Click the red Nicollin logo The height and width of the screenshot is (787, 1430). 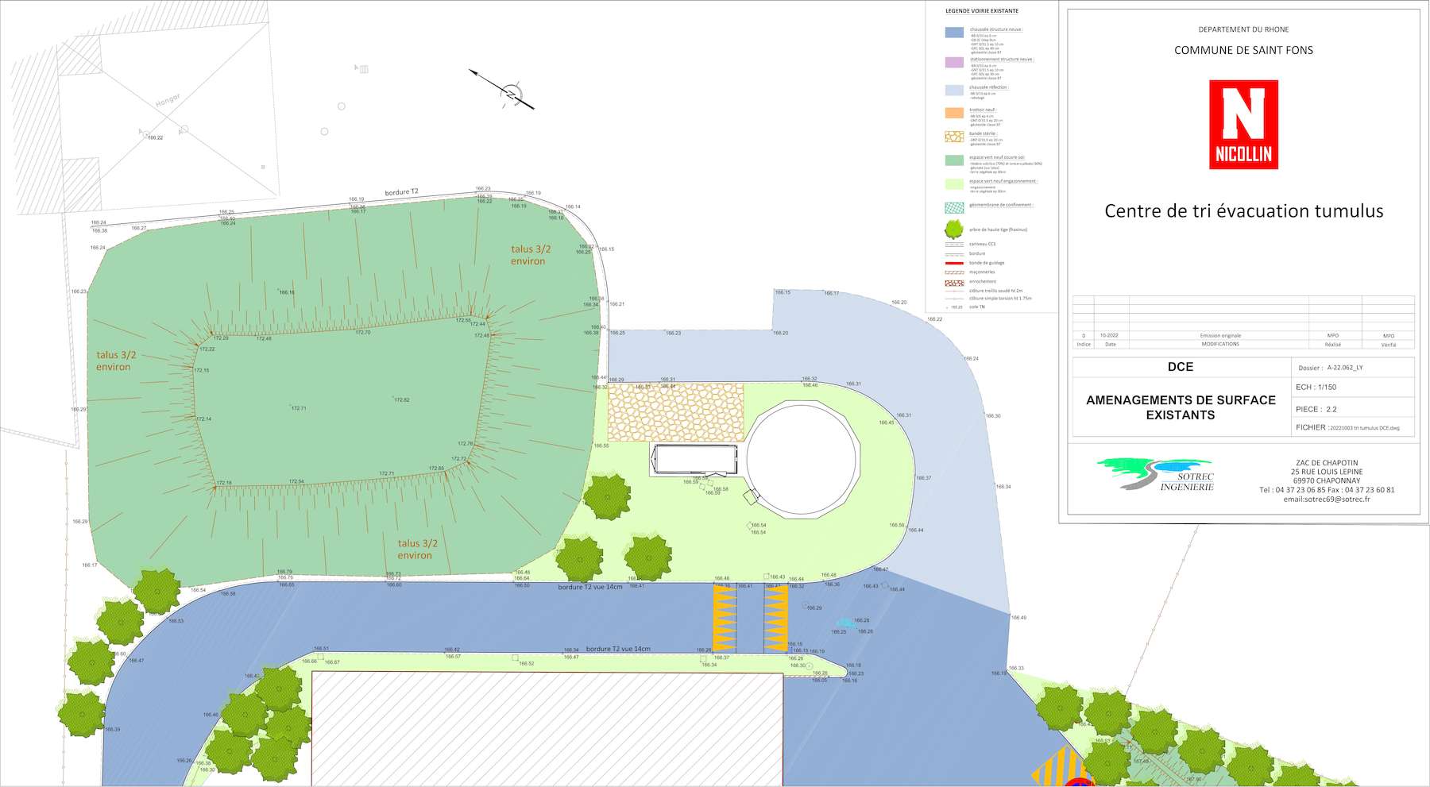pos(1243,125)
